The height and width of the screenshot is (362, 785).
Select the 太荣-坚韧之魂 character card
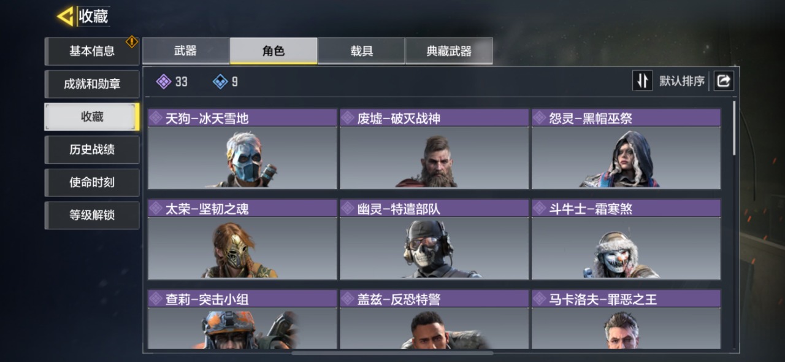click(x=242, y=240)
